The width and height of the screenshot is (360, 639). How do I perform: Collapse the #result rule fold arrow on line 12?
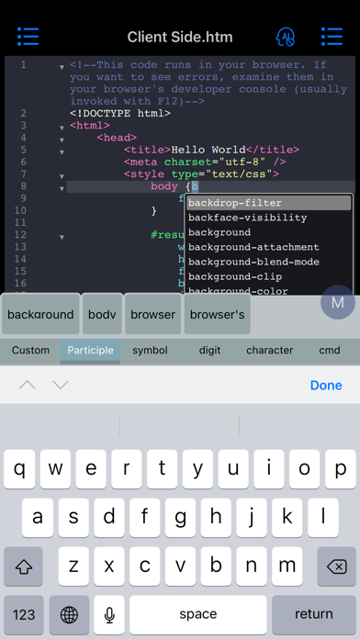[x=62, y=237]
